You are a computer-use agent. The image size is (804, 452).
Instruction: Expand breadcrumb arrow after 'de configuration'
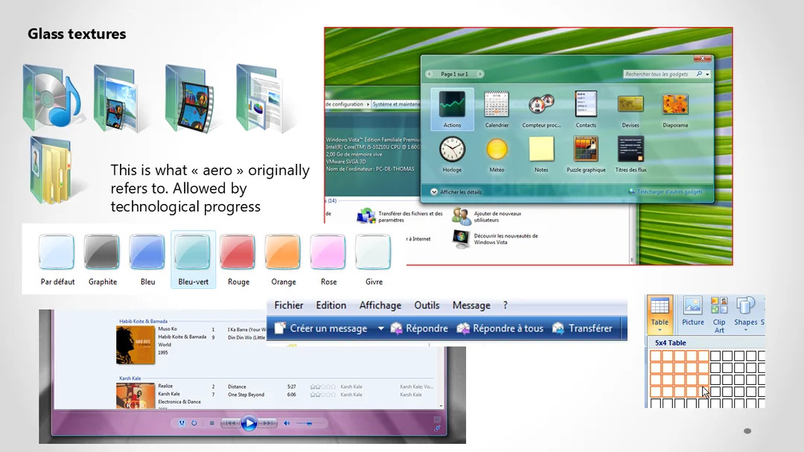click(368, 104)
